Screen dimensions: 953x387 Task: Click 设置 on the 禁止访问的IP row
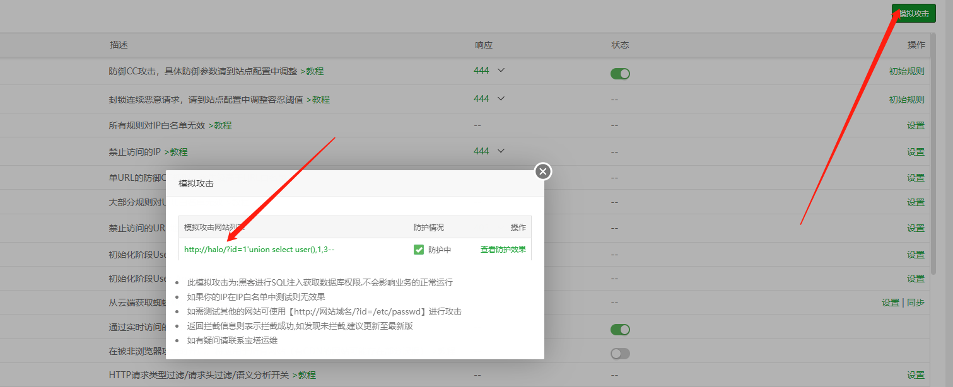point(915,151)
